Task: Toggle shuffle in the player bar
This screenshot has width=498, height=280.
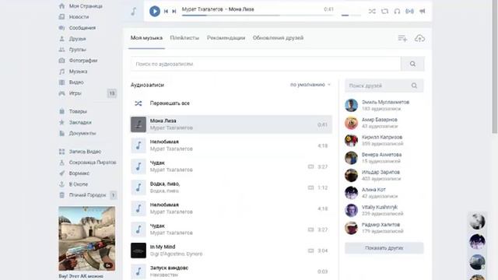Action: click(x=372, y=12)
